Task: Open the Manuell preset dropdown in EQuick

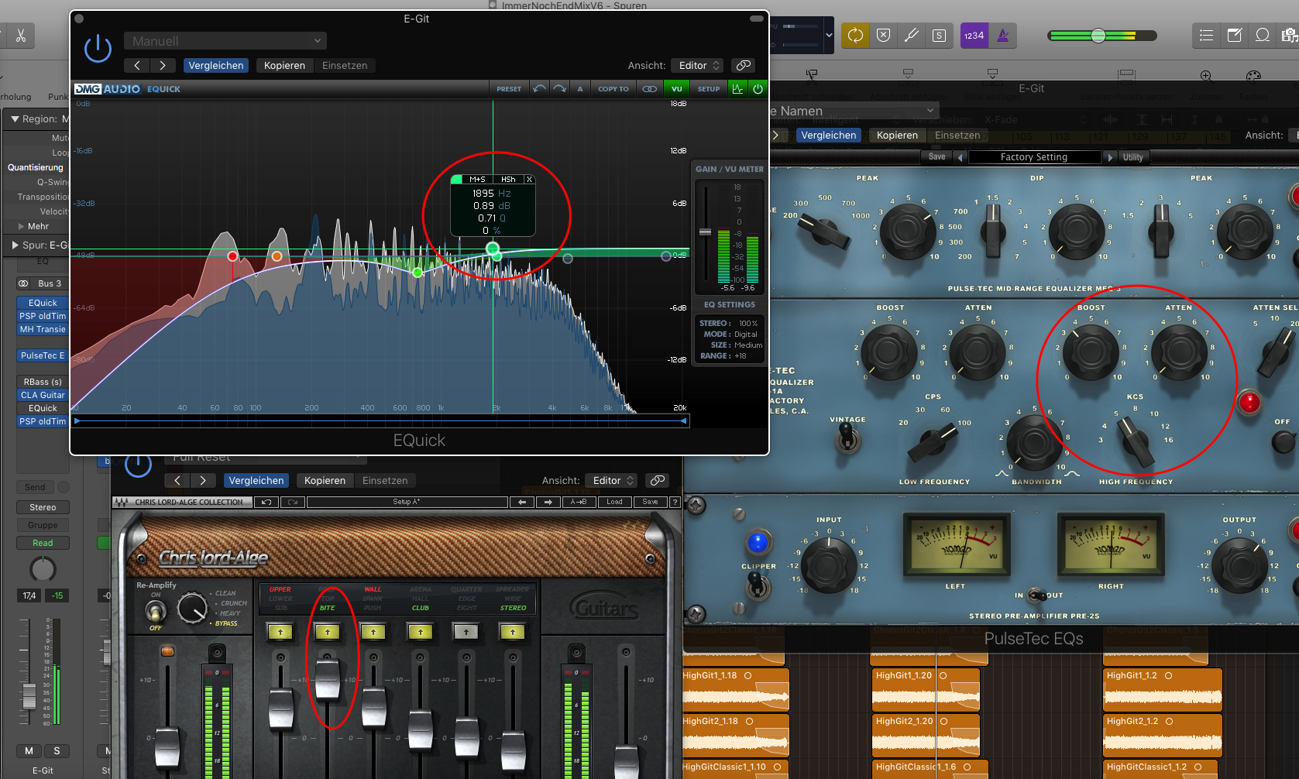Action: coord(225,41)
